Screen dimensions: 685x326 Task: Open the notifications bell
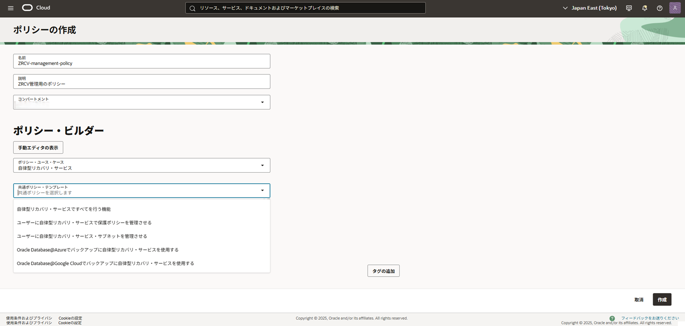tap(645, 8)
